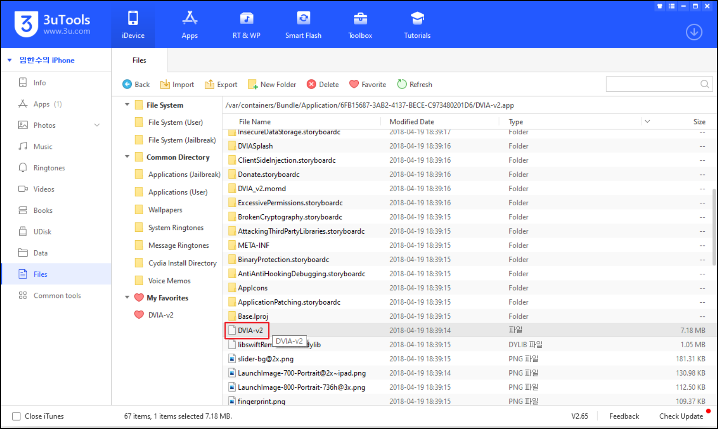Open Data in the sidebar
The height and width of the screenshot is (429, 718).
[56, 253]
